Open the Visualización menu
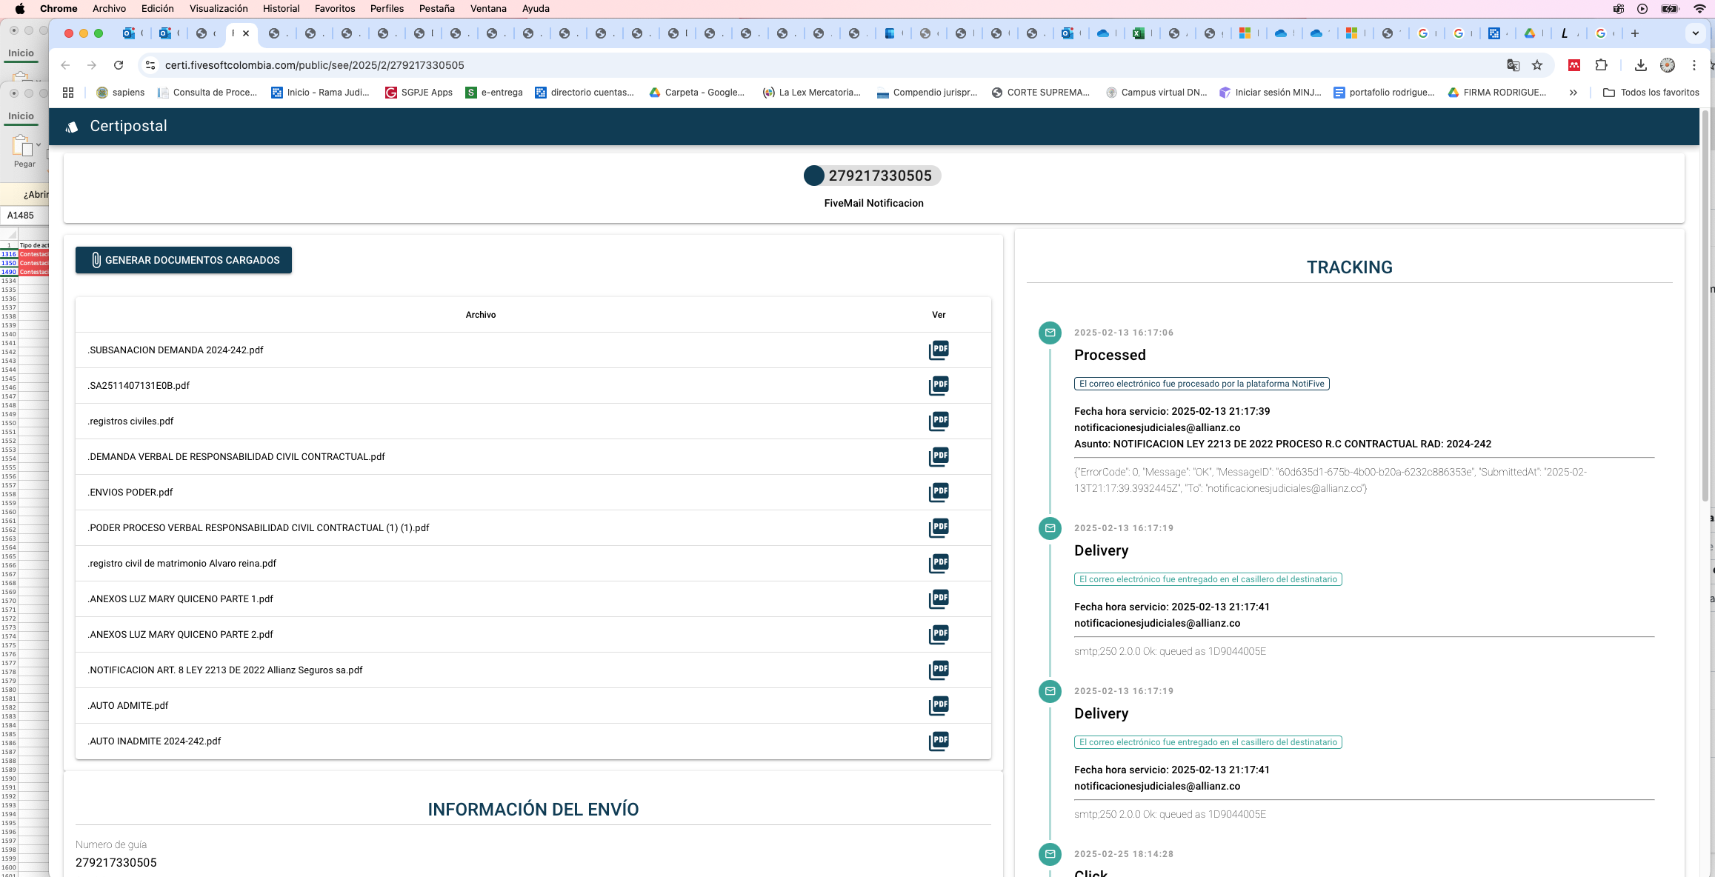 pyautogui.click(x=219, y=8)
